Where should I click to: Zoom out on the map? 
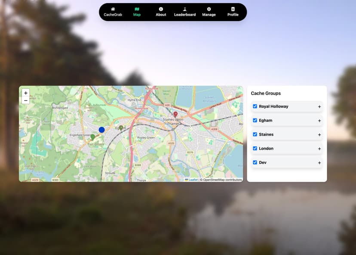point(26,100)
